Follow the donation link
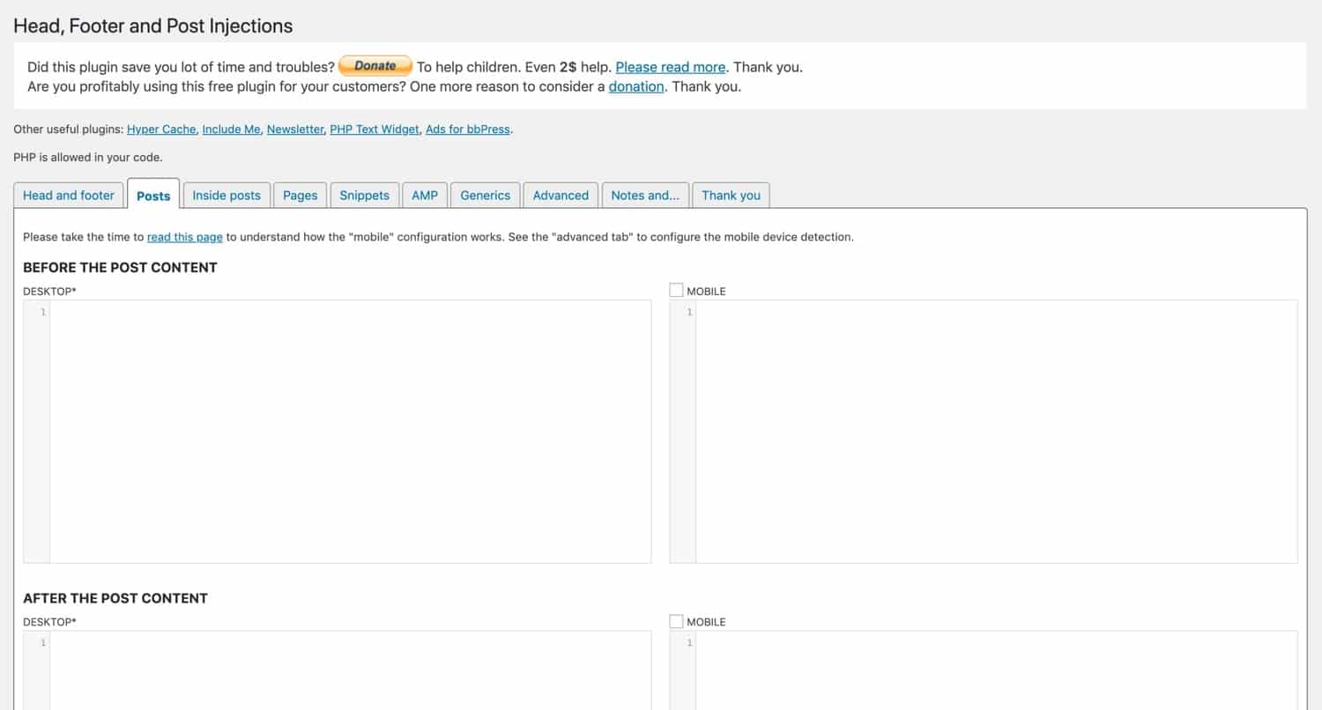Screen dimensions: 1322x710 pyautogui.click(x=635, y=86)
